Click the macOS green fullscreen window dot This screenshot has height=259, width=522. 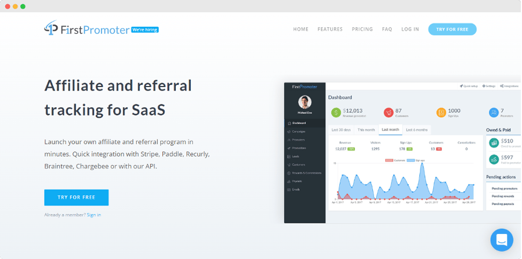23,6
